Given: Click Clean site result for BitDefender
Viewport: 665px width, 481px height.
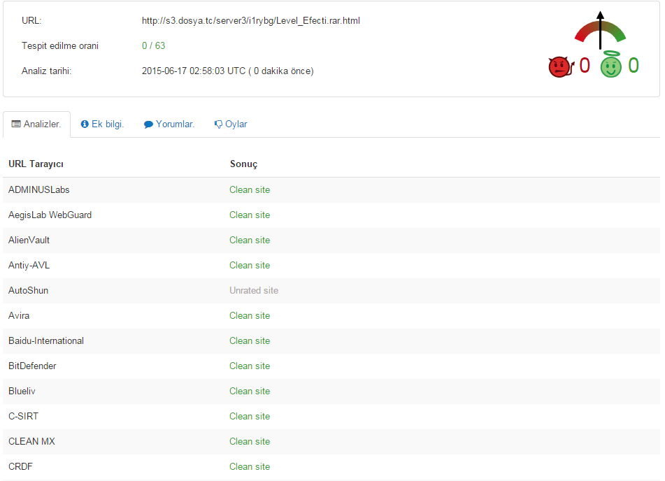Looking at the screenshot, I should pos(250,366).
